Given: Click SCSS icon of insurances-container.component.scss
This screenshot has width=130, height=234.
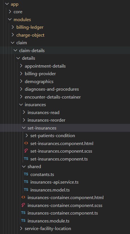Looking at the screenshot, I should [x=23, y=205].
